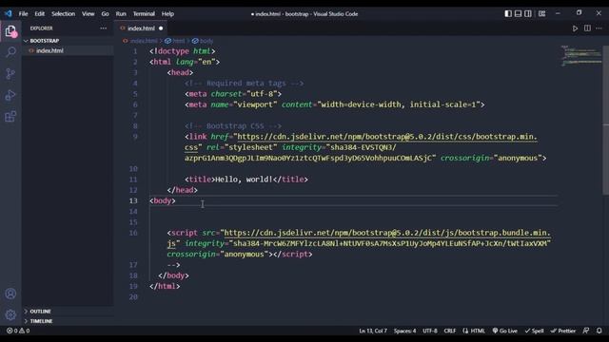Click the closing html tag
Image resolution: width=609 pixels, height=342 pixels.
tap(165, 286)
